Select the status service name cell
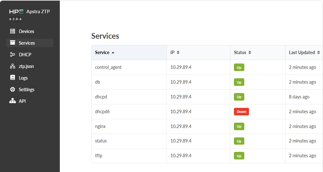Viewport: 323px width, 172px height. [129, 141]
